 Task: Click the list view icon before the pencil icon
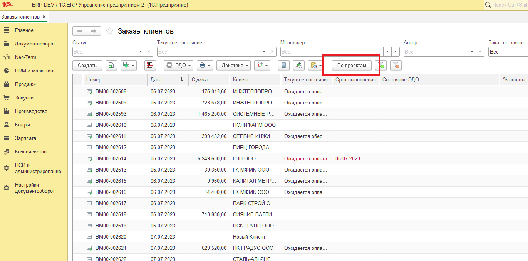pos(284,66)
